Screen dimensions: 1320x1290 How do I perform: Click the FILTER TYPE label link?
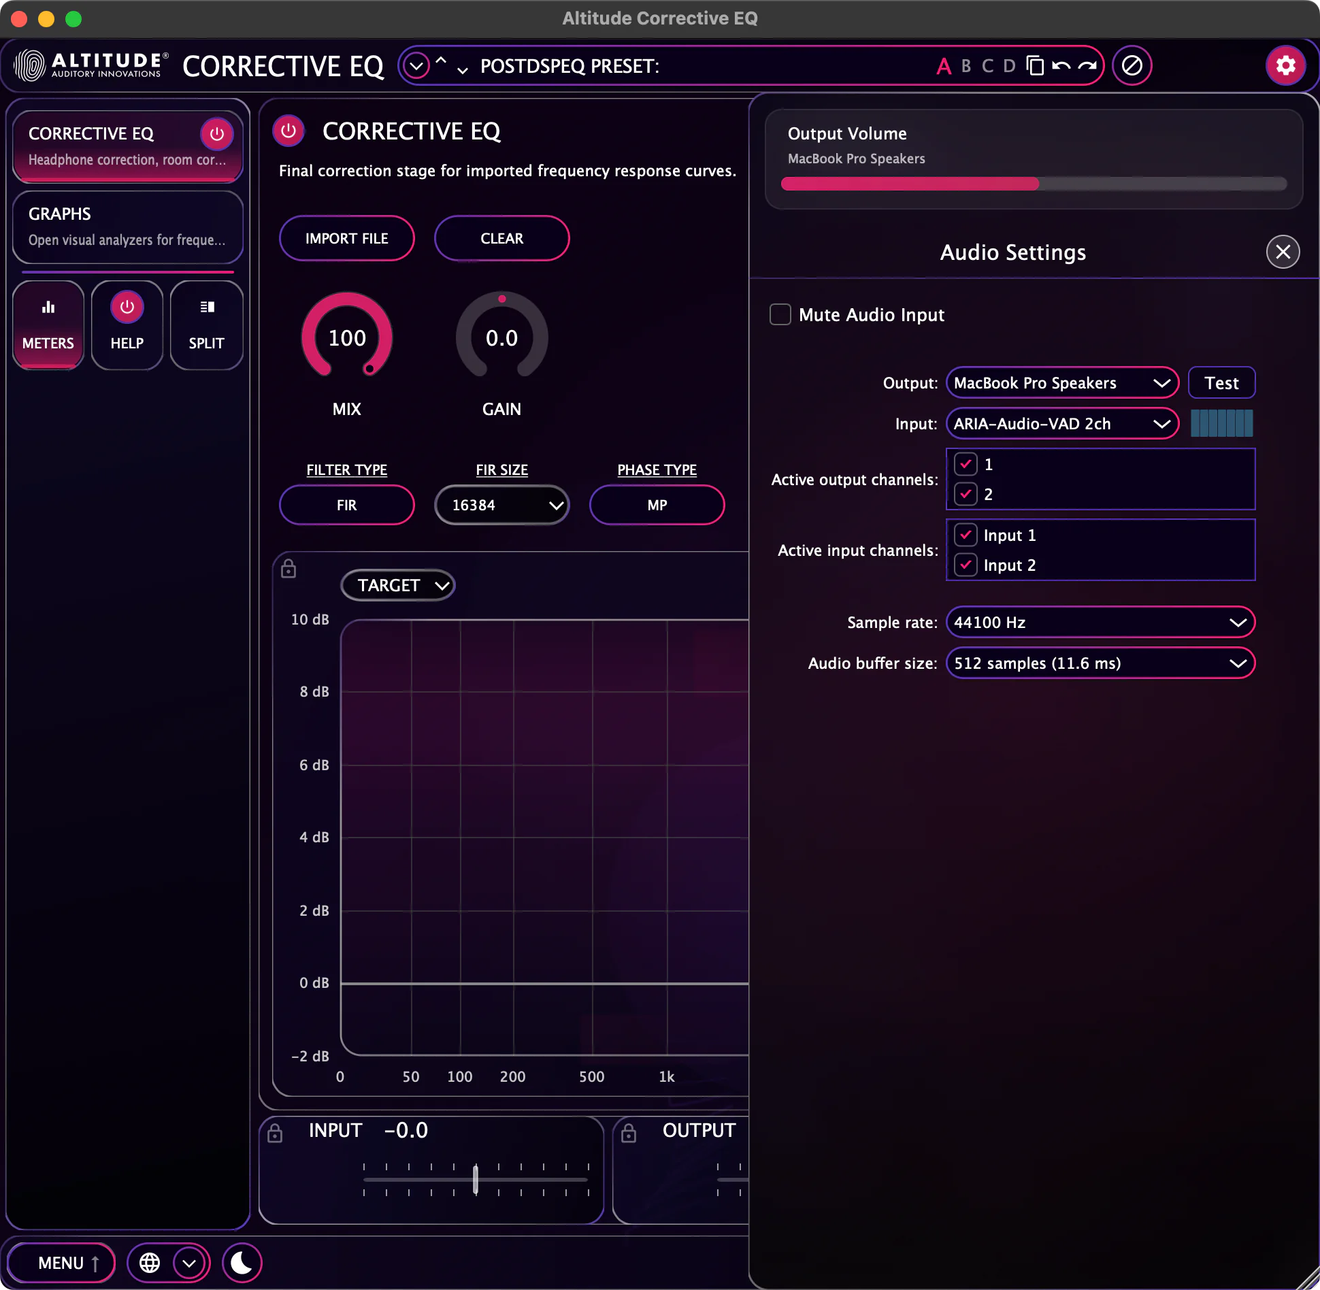(x=347, y=469)
